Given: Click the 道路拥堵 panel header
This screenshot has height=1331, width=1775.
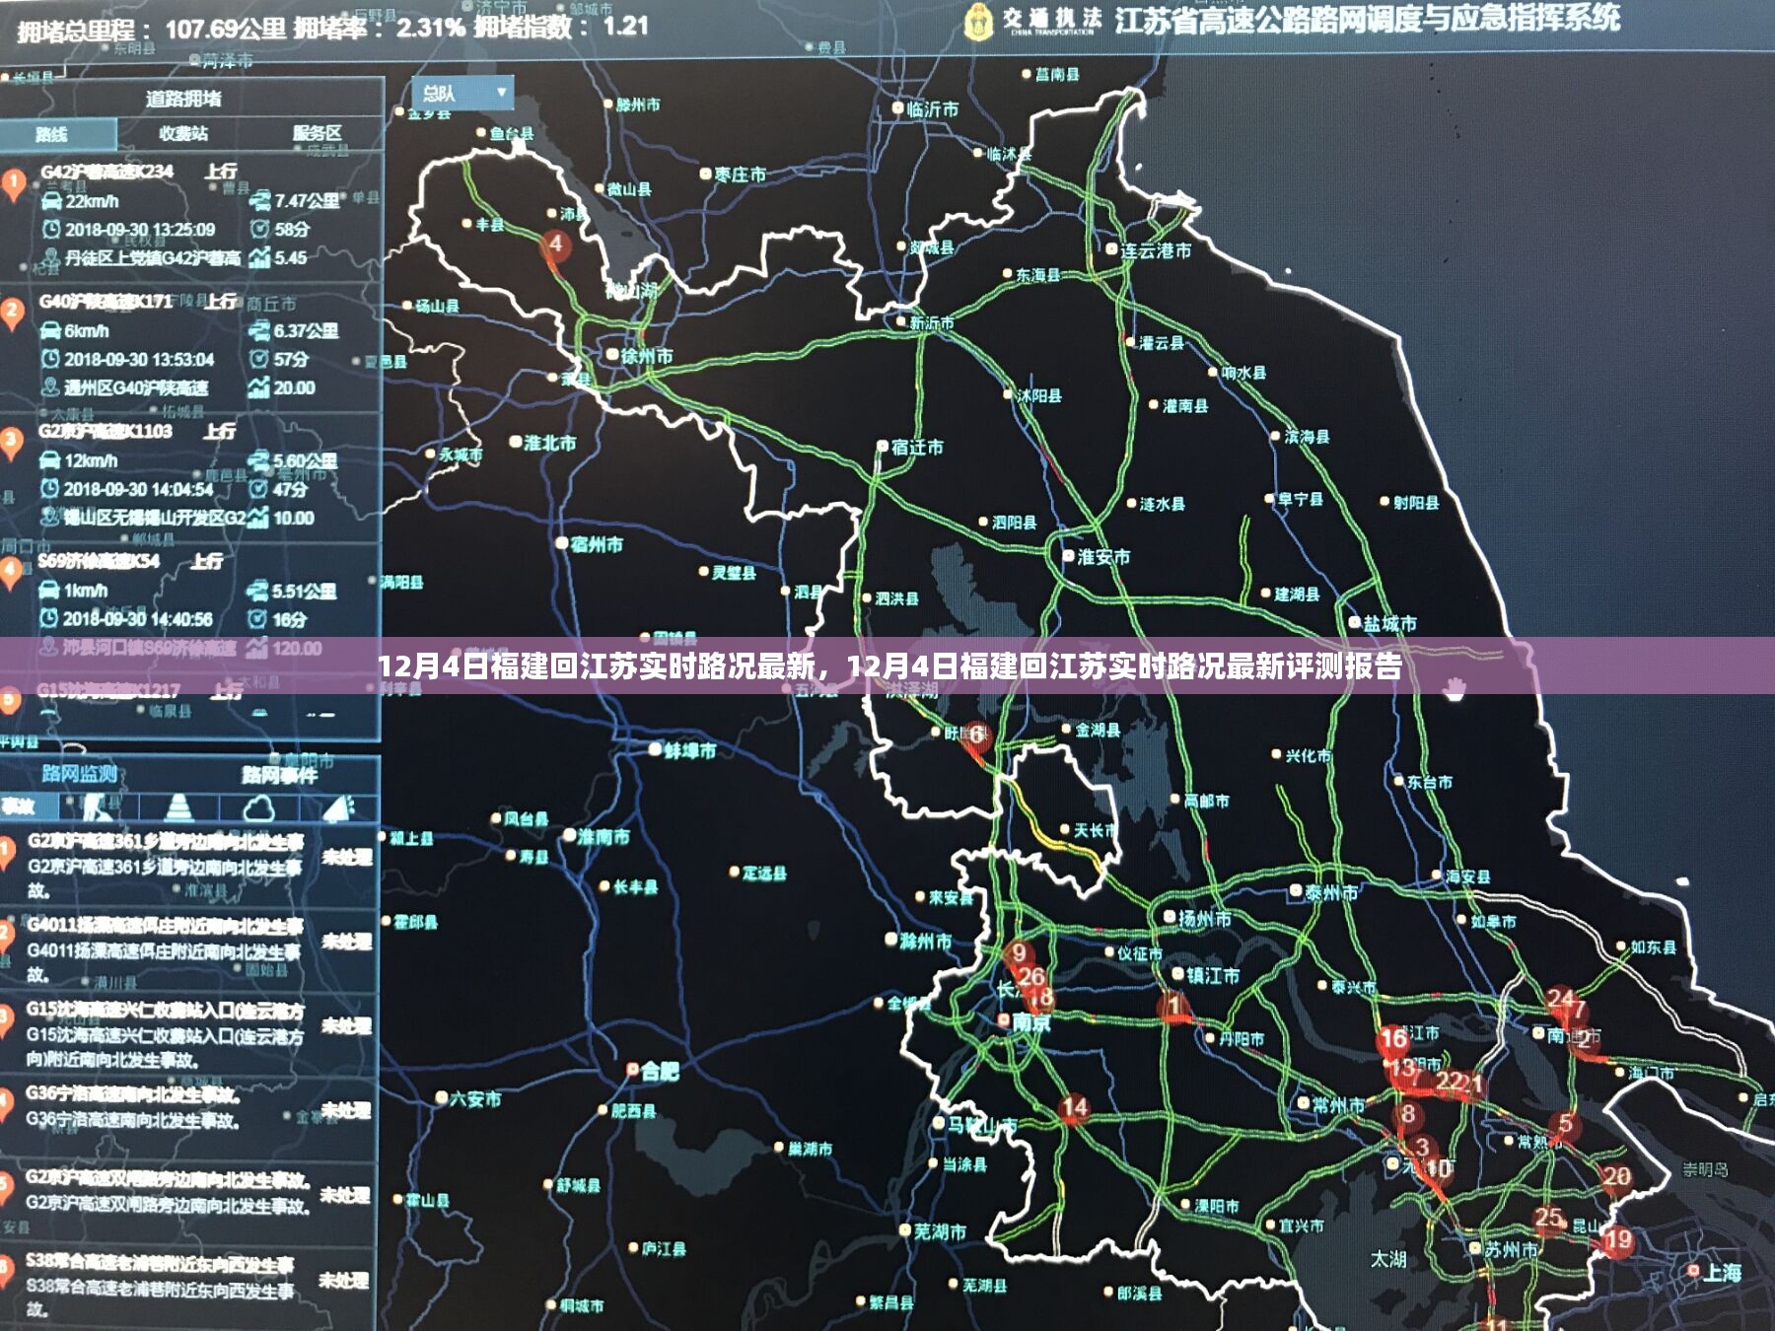Looking at the screenshot, I should click(x=184, y=98).
